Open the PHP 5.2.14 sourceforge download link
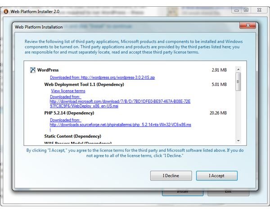This screenshot has height=209, width=270. pos(120,125)
